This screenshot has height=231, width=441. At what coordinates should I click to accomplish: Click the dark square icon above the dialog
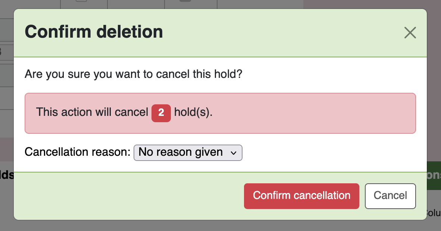185,1
